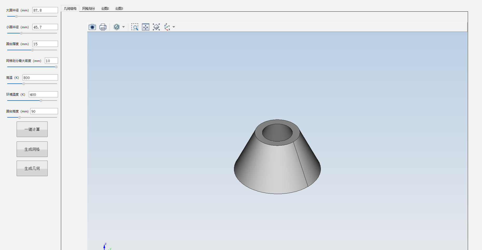Click the 环境温度 slider handle

click(41, 101)
